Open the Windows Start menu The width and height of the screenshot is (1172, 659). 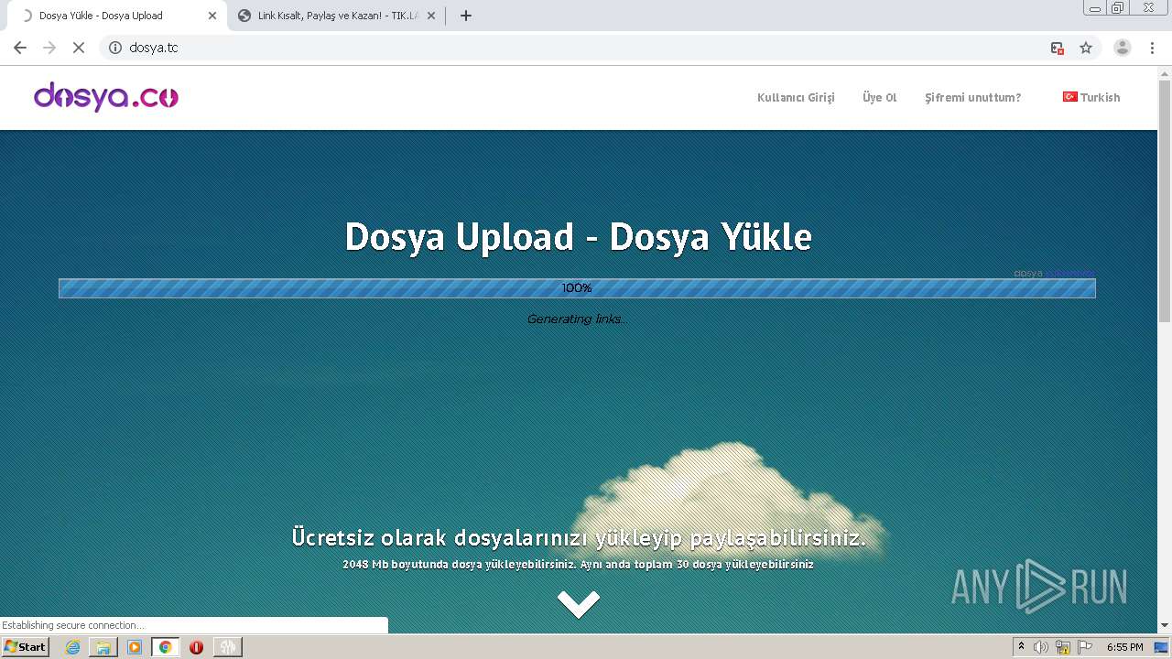26,647
